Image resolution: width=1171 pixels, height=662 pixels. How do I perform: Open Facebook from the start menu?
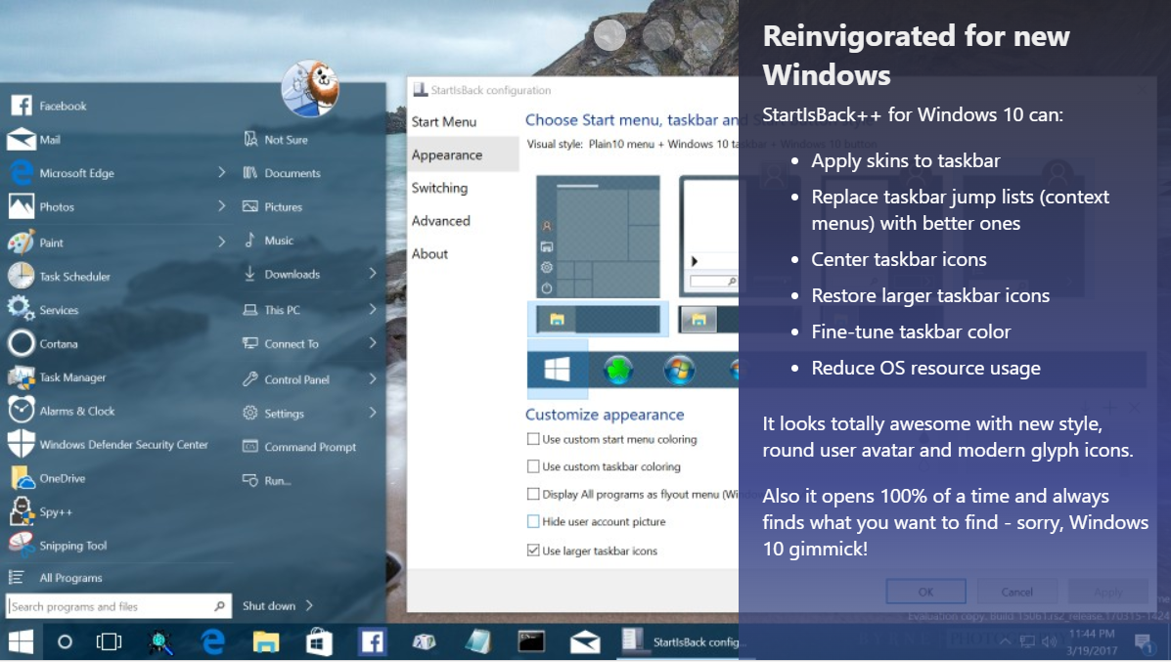coord(62,106)
